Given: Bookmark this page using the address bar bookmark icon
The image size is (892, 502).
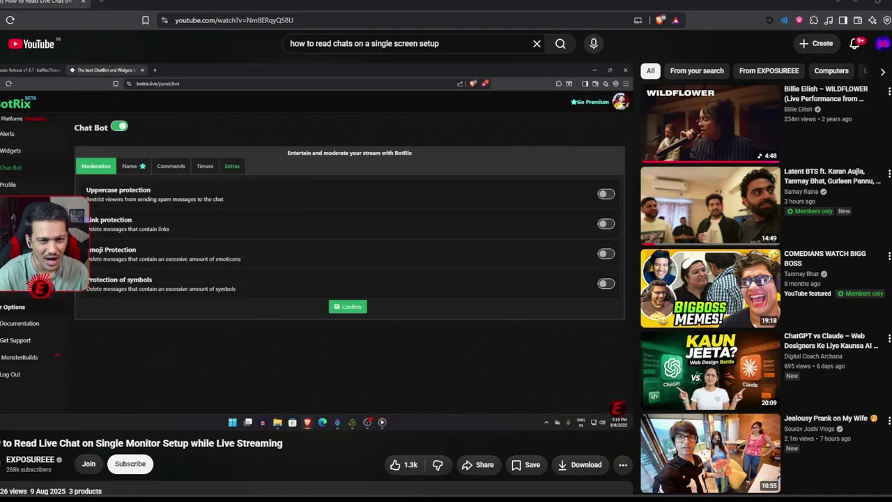Looking at the screenshot, I should point(145,20).
